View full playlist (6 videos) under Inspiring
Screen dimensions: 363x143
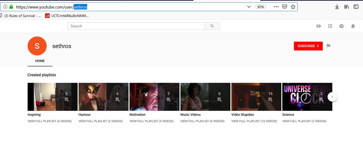50,121
